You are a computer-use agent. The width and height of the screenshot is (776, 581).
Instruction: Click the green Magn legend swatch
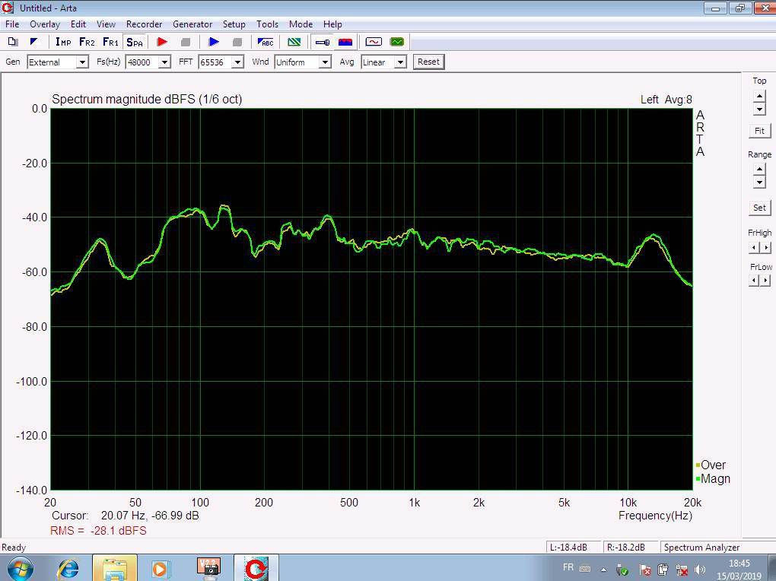[698, 478]
